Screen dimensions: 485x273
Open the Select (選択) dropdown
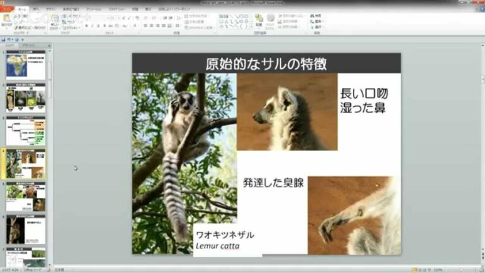coord(316,28)
